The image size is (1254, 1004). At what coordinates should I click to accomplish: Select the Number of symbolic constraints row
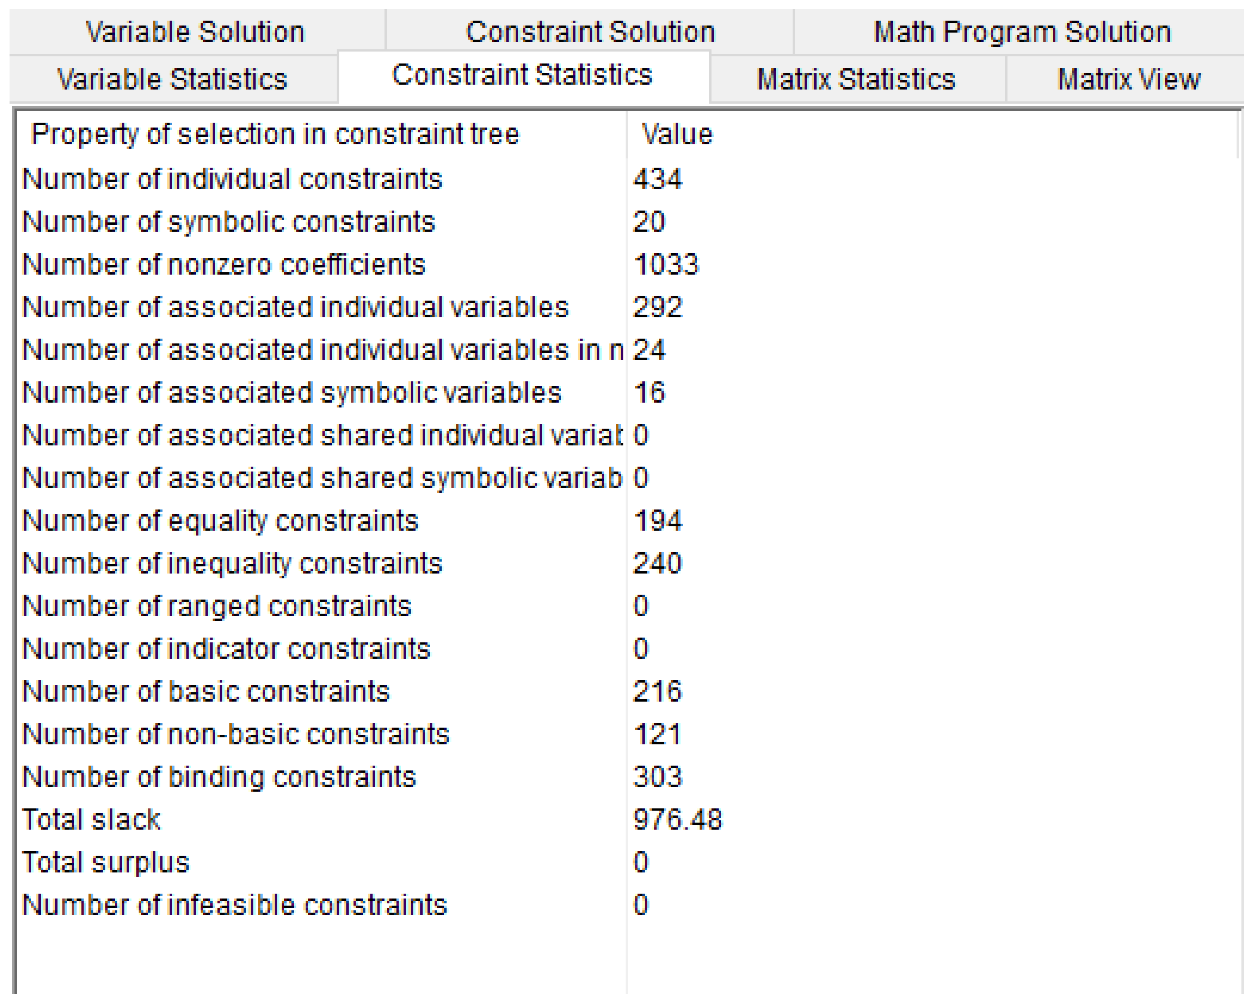tap(229, 222)
